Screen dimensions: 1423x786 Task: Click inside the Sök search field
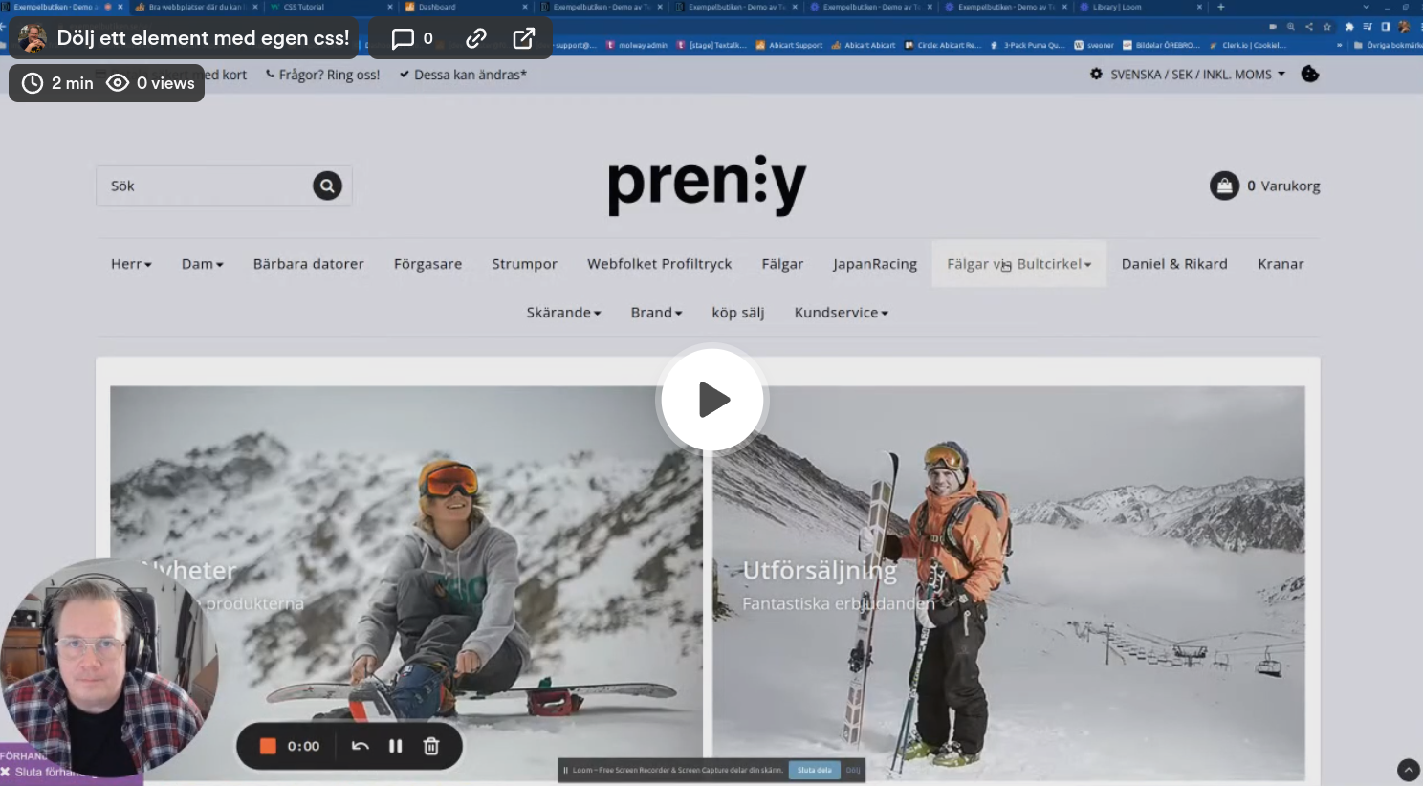(206, 186)
